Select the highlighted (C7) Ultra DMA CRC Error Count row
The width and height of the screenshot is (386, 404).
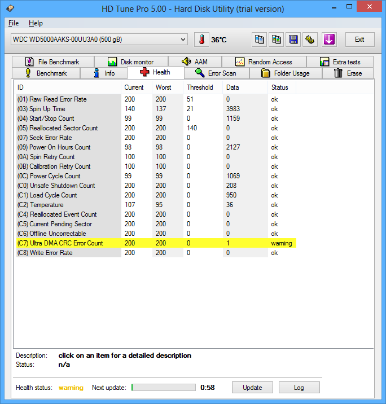[x=156, y=243]
